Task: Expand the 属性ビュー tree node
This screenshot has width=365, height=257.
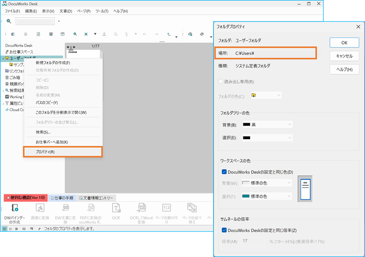Action: [x=3, y=104]
